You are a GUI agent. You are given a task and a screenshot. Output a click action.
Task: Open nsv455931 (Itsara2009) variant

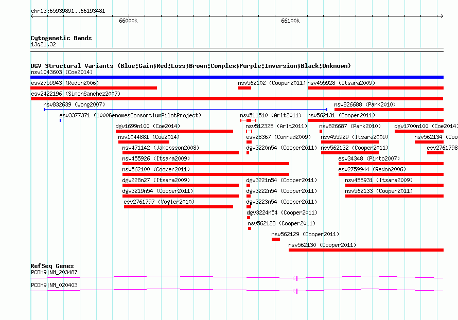click(379, 180)
